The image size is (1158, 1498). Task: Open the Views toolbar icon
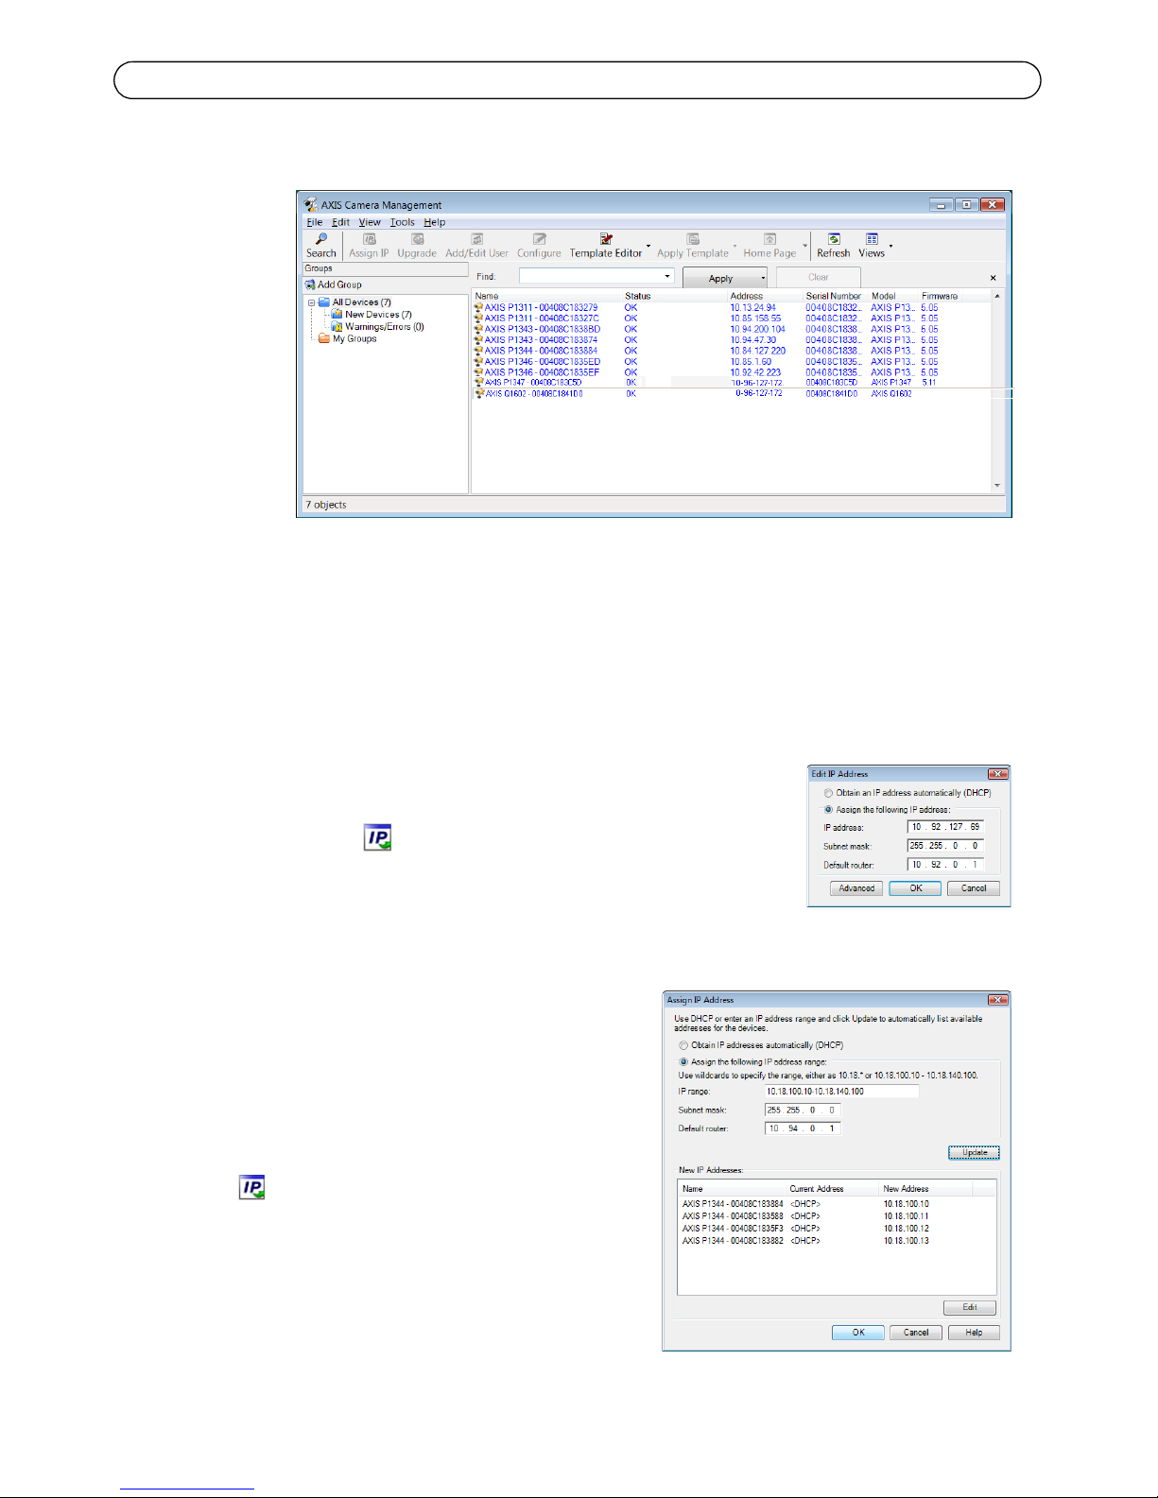point(872,240)
